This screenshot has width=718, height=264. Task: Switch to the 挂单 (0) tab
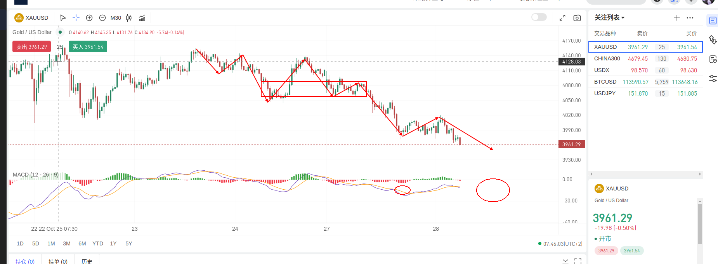point(58,261)
